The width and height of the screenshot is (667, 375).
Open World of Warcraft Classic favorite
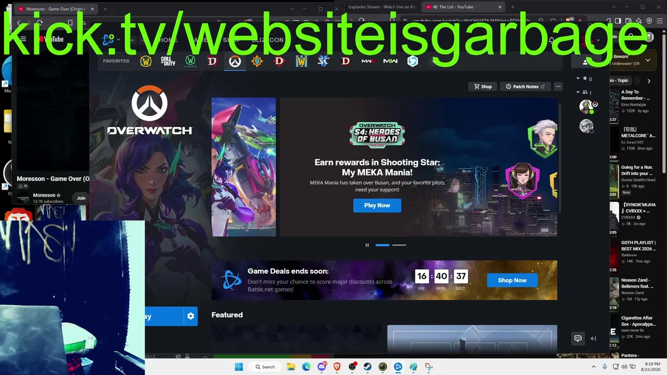pyautogui.click(x=190, y=61)
